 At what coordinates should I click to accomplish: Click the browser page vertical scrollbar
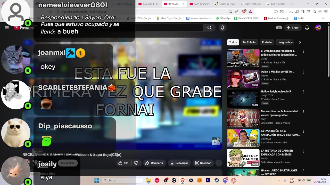[328, 51]
